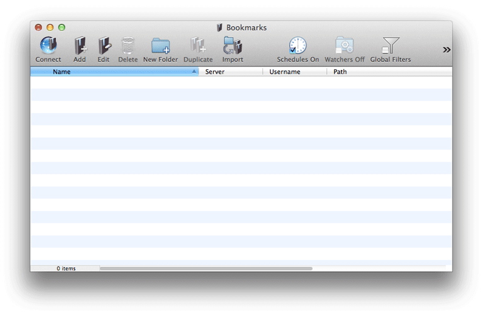
Task: Add a new bookmark
Action: (x=80, y=46)
